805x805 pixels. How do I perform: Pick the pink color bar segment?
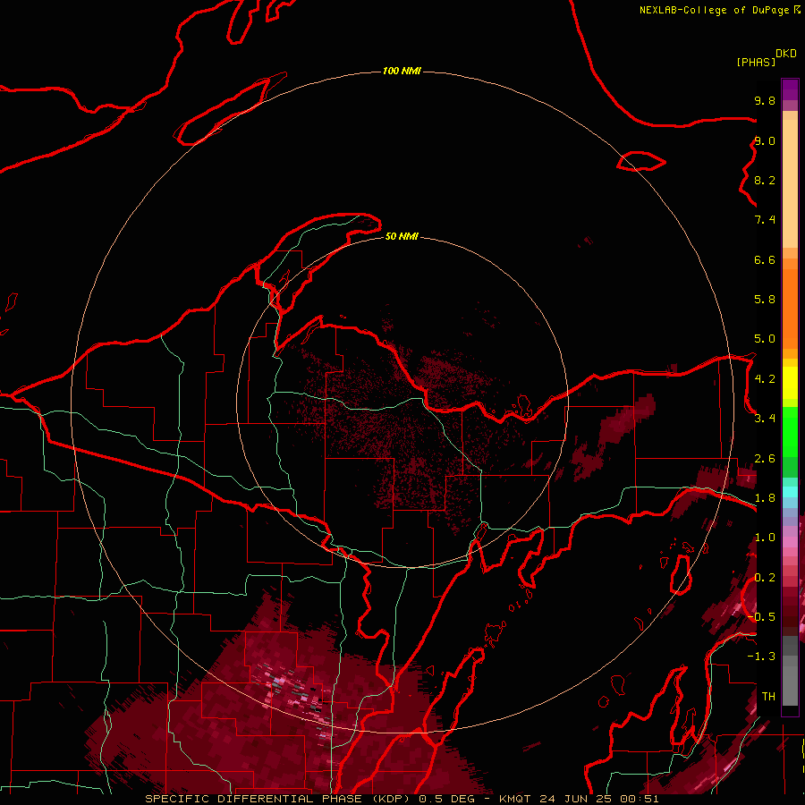tap(790, 542)
